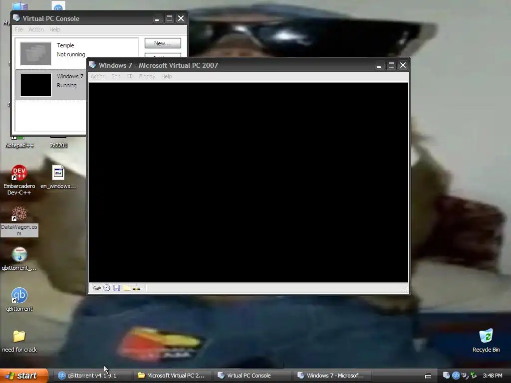Click inside the black VM display screen
Image resolution: width=511 pixels, height=383 pixels.
click(249, 183)
